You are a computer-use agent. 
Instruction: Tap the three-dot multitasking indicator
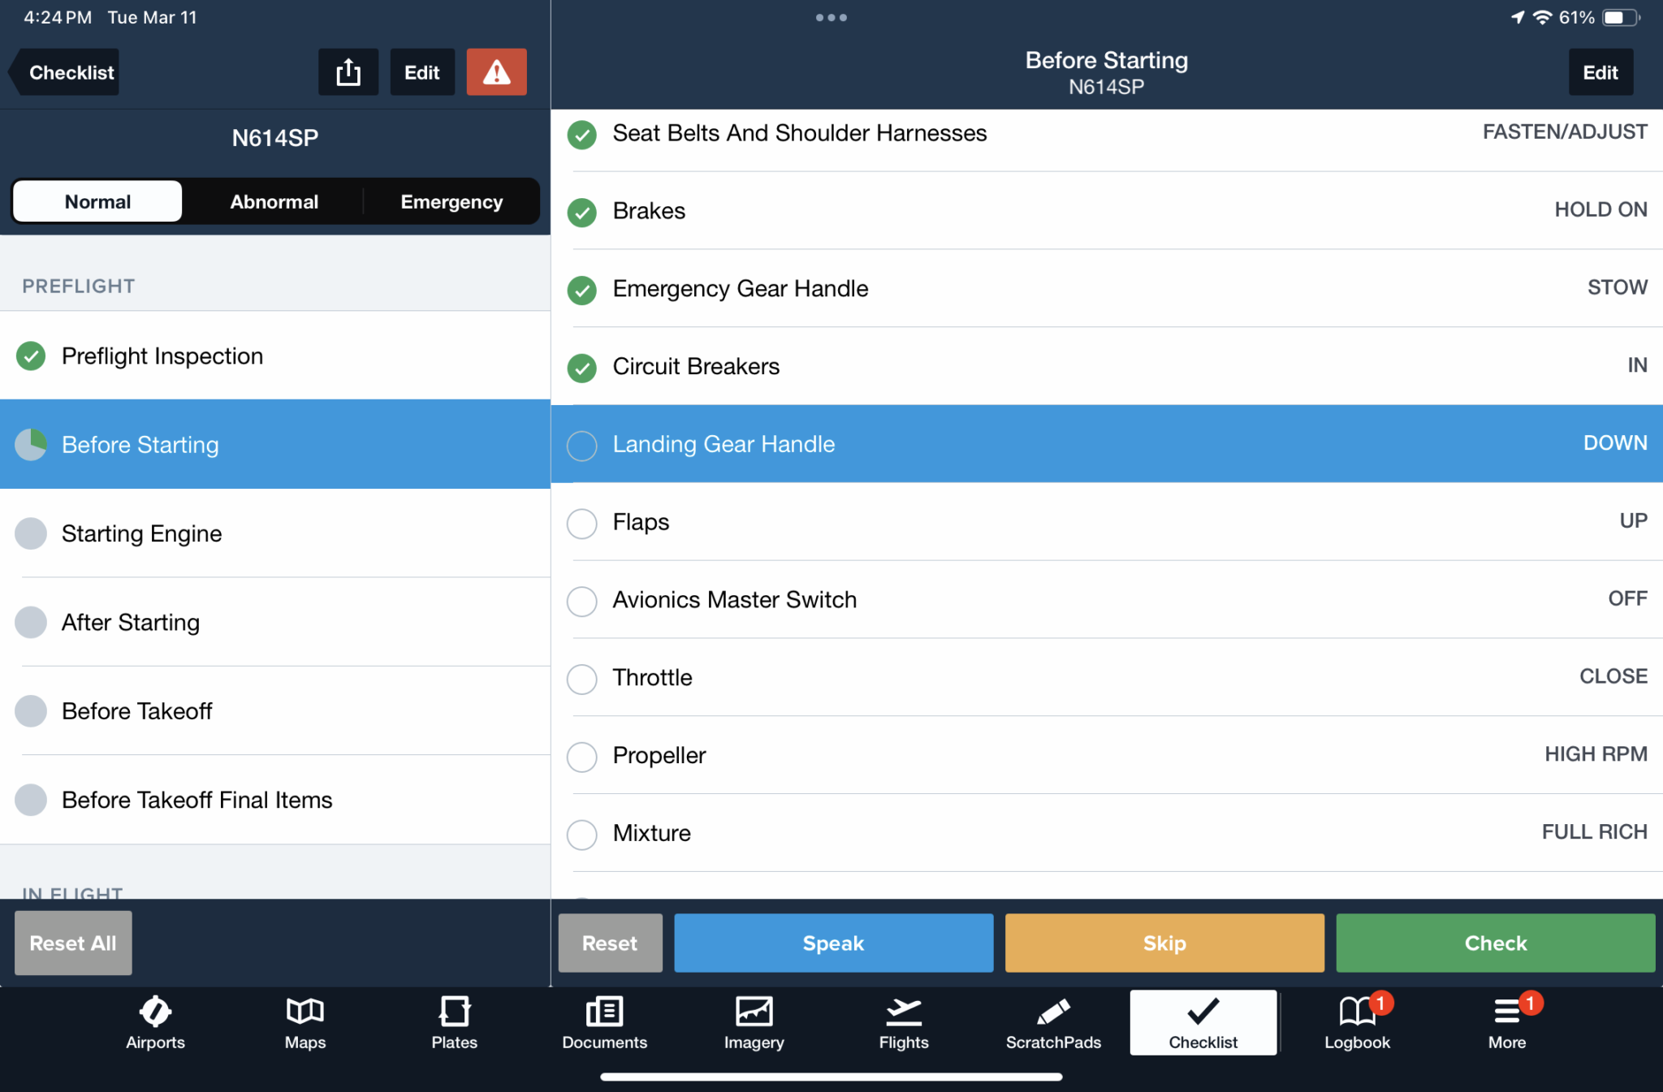point(831,17)
